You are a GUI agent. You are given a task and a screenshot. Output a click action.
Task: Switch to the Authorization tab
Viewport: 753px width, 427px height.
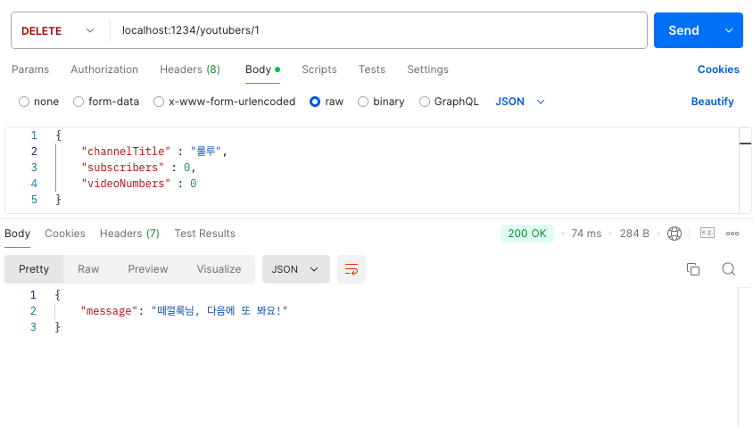(104, 70)
